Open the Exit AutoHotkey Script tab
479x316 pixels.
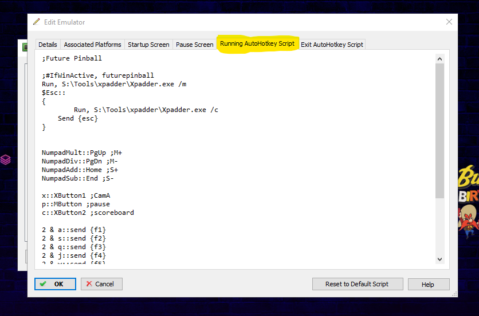tap(332, 45)
